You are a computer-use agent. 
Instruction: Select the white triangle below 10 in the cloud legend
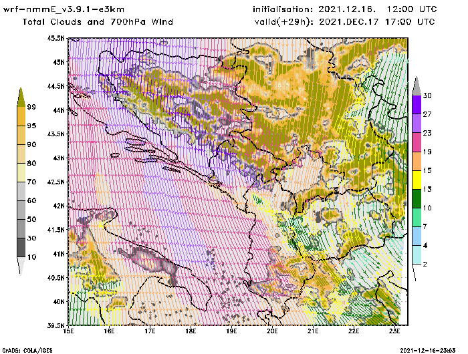21,265
